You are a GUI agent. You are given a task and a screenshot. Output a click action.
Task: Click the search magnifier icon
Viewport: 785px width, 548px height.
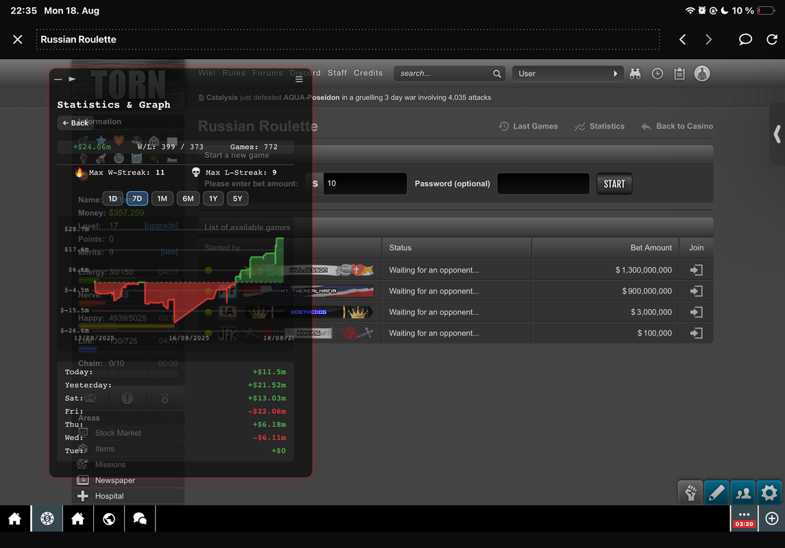(497, 73)
